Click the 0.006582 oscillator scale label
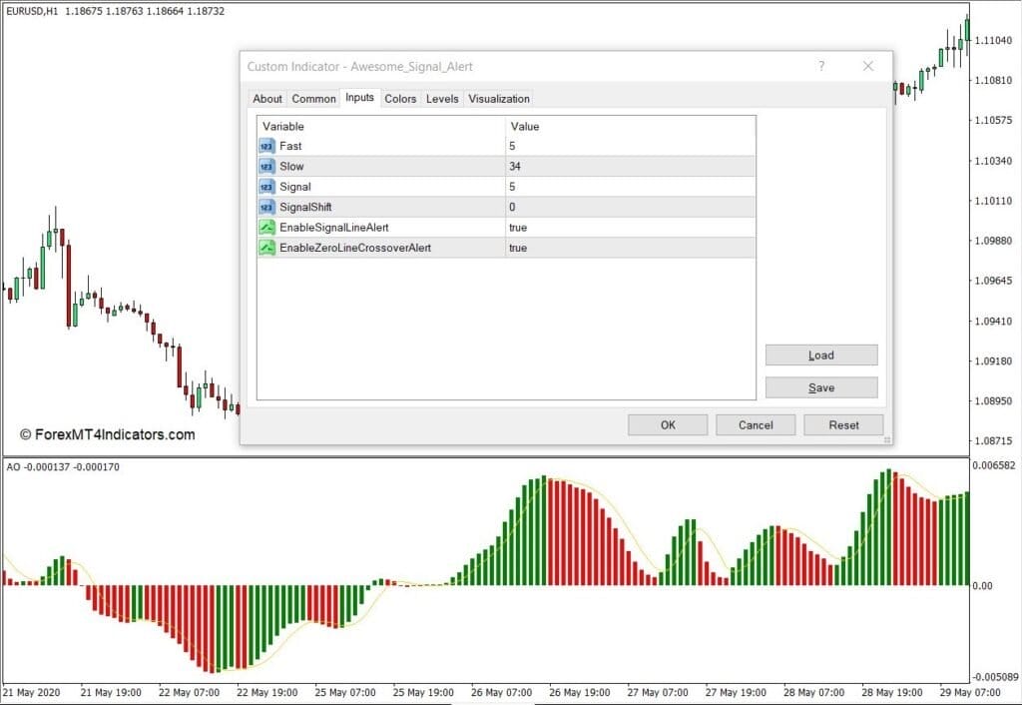The image size is (1022, 705). point(994,465)
